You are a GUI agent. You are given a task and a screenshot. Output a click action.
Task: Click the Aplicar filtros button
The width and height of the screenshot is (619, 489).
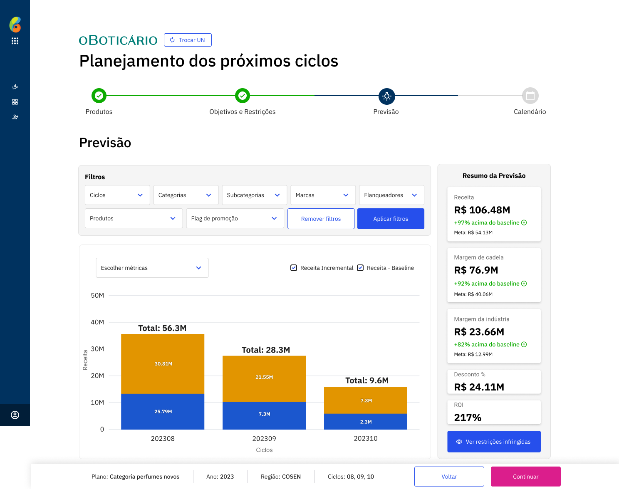tap(391, 219)
